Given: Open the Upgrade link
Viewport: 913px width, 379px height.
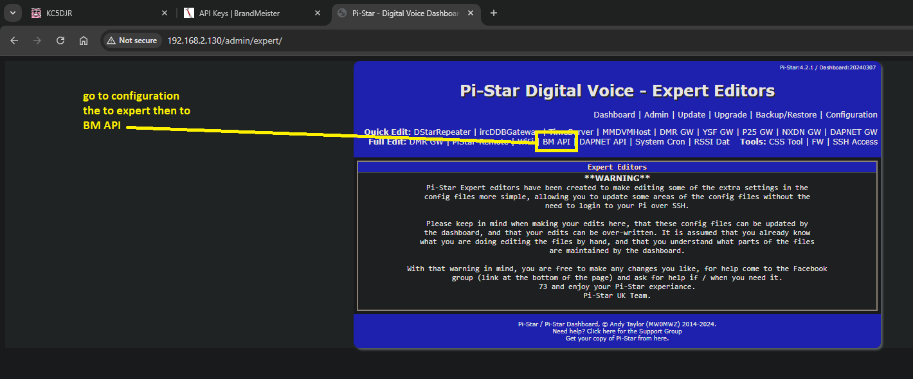Looking at the screenshot, I should coord(730,115).
